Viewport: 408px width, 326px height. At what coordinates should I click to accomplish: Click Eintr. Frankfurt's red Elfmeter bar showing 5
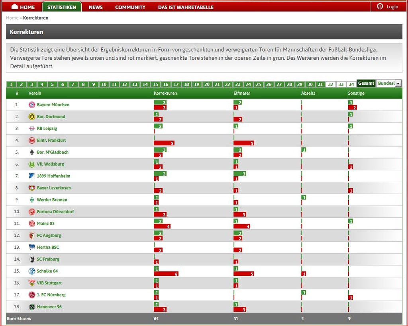[244, 143]
